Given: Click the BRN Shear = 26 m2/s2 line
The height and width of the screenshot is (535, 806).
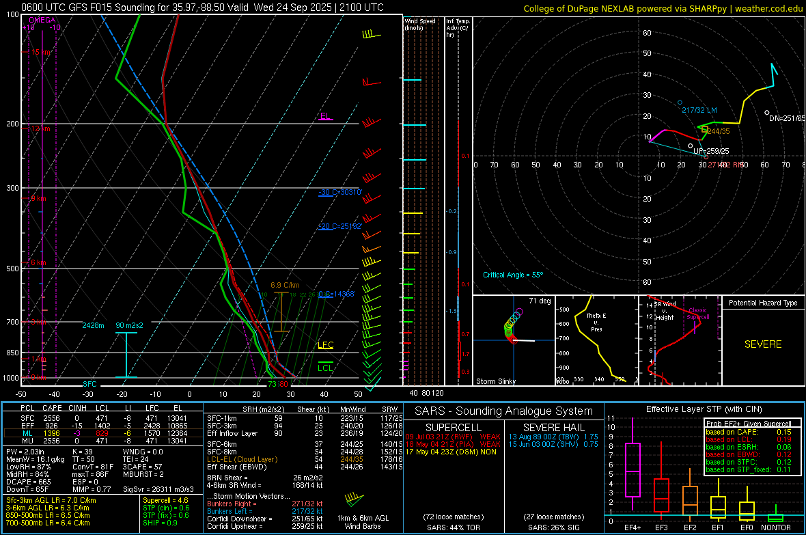Looking at the screenshot, I should 265,478.
